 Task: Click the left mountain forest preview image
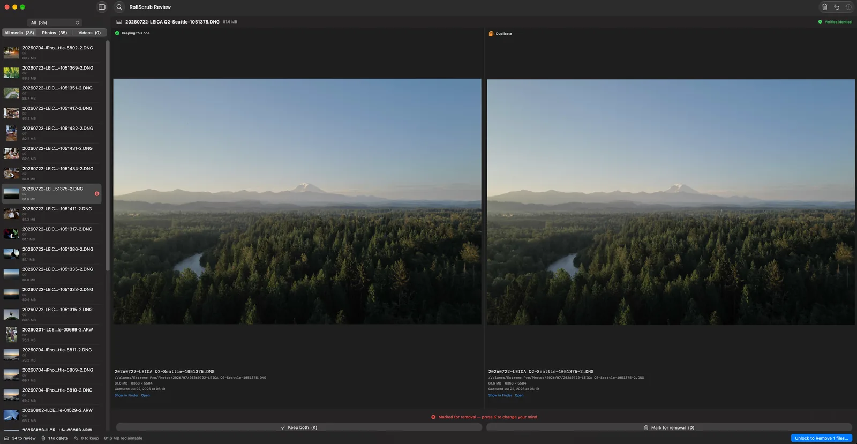click(297, 201)
